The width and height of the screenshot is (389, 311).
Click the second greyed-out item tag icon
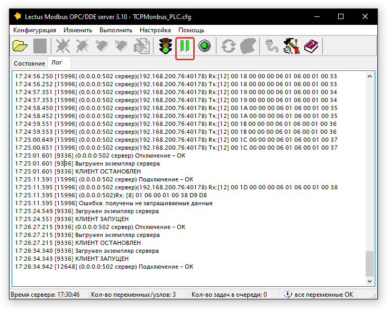point(121,46)
